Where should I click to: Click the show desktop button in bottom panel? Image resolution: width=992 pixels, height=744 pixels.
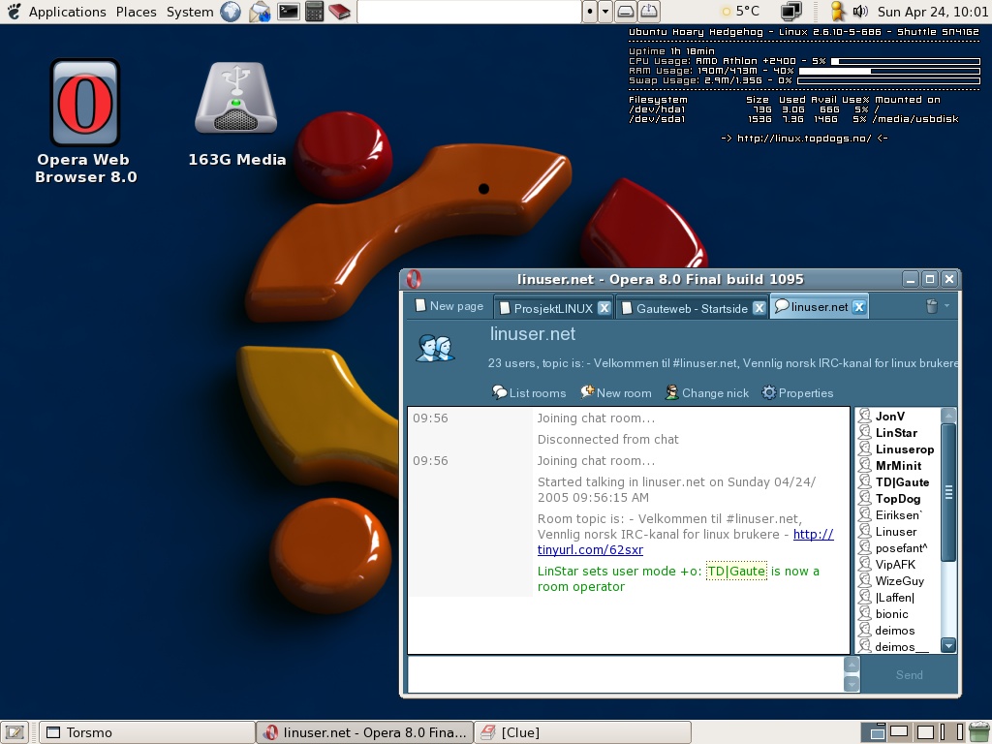coord(14,732)
